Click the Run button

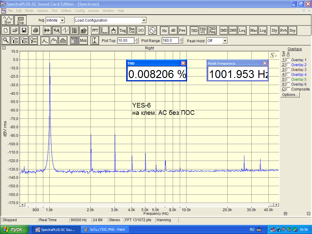pos(8,20)
